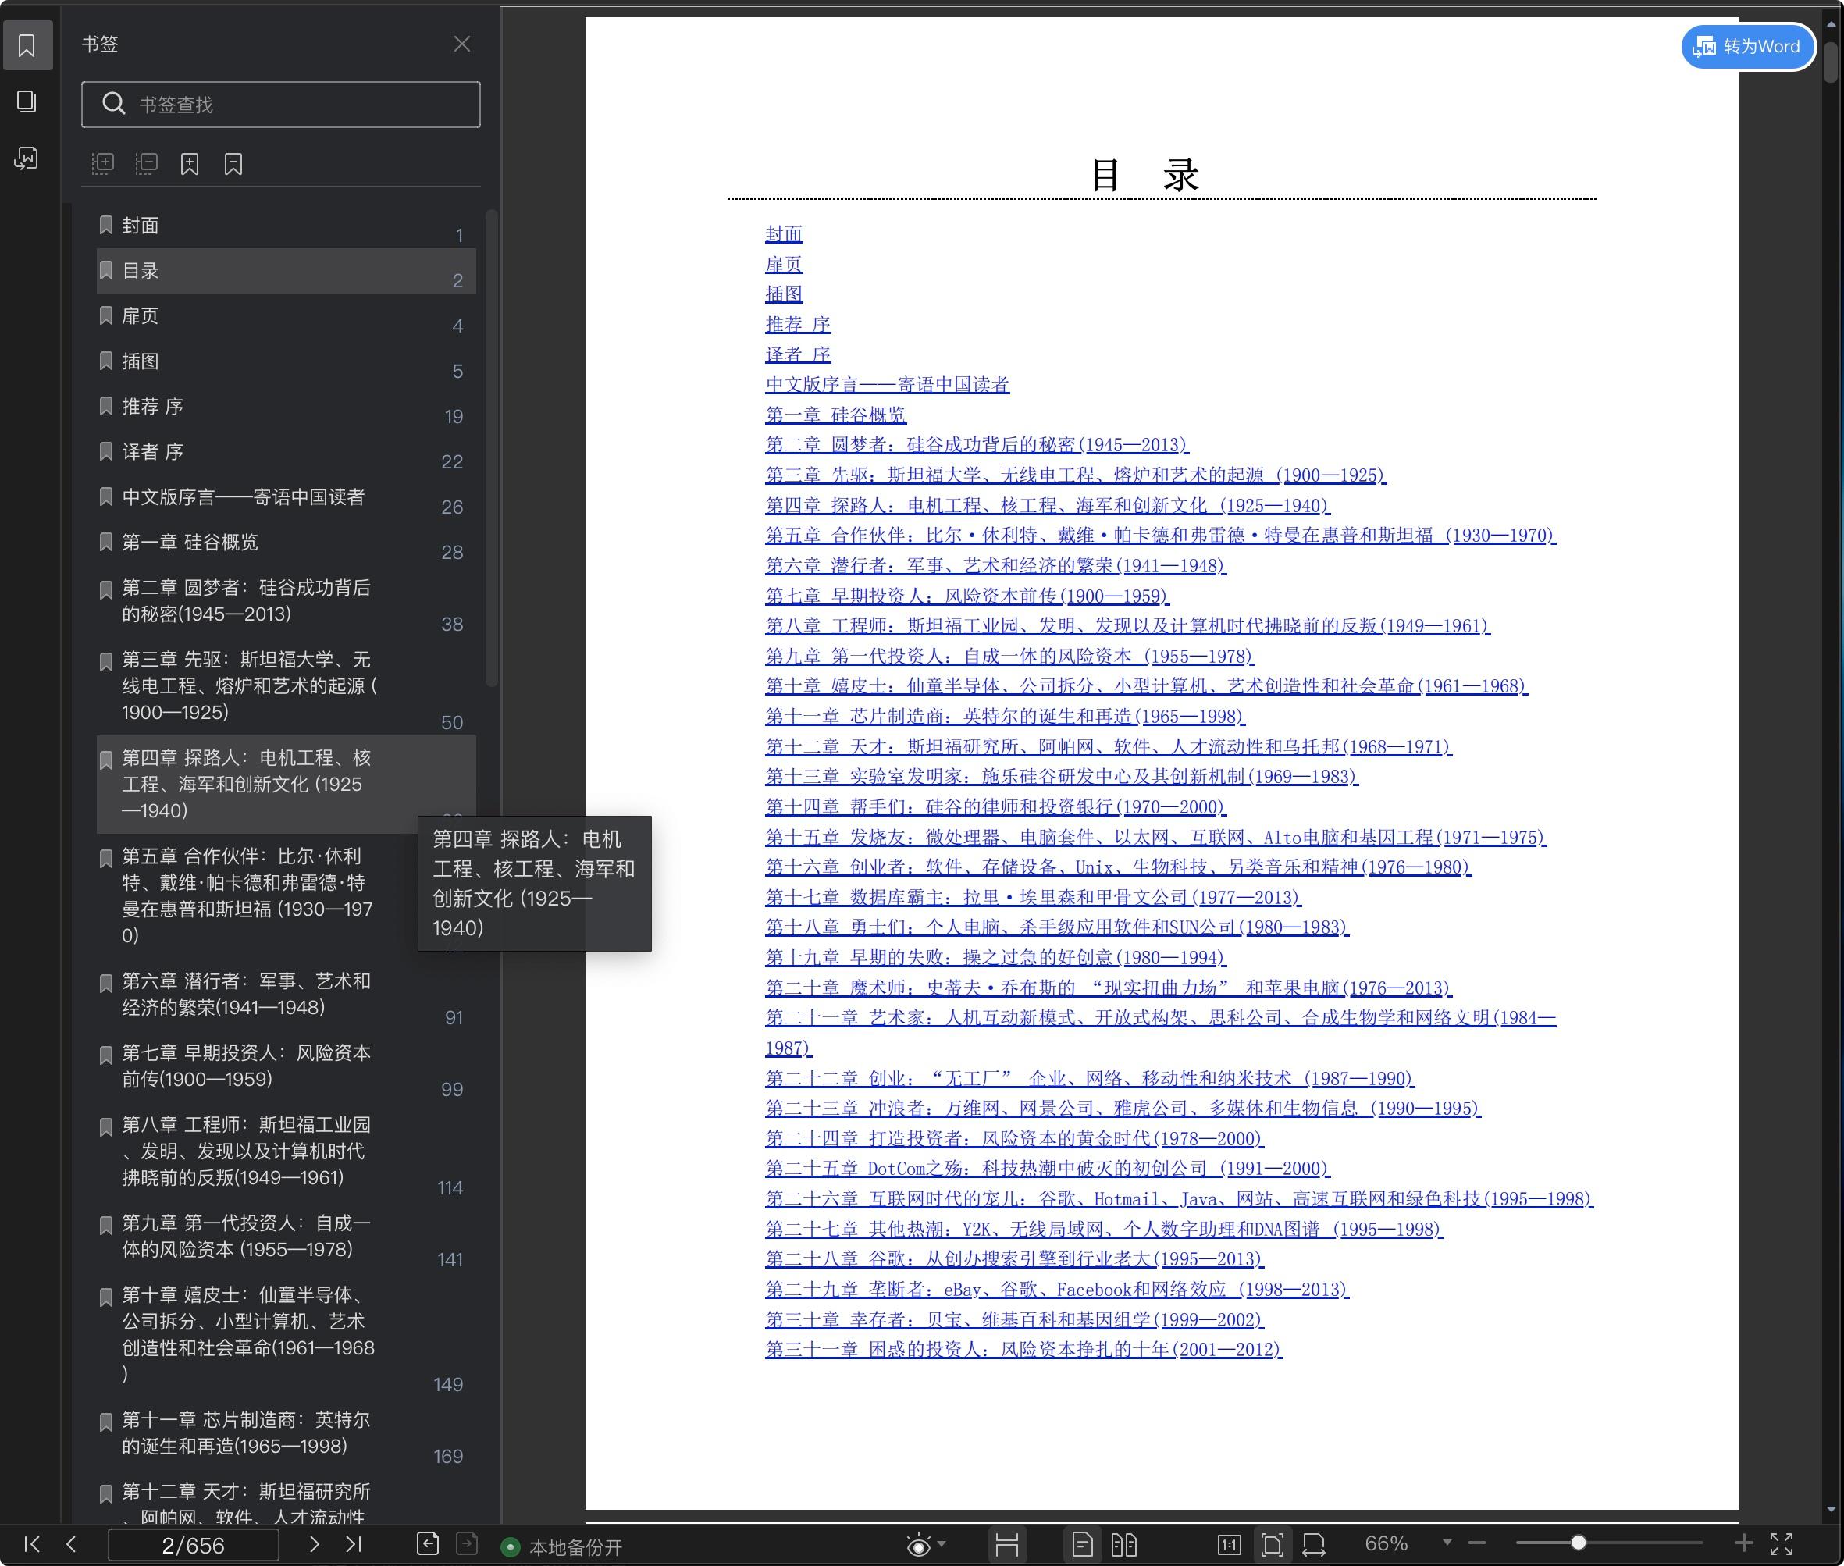Expand all bookmarks icon
The height and width of the screenshot is (1566, 1844).
tap(103, 163)
